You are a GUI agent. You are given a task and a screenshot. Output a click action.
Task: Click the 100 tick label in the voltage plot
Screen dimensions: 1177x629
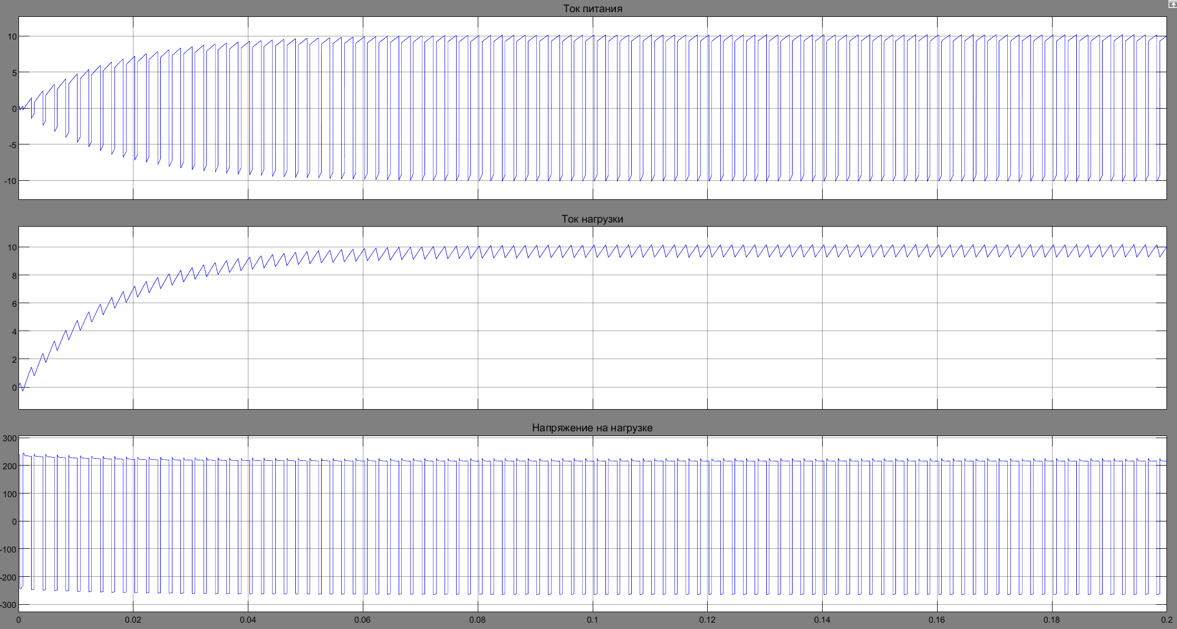coord(10,494)
